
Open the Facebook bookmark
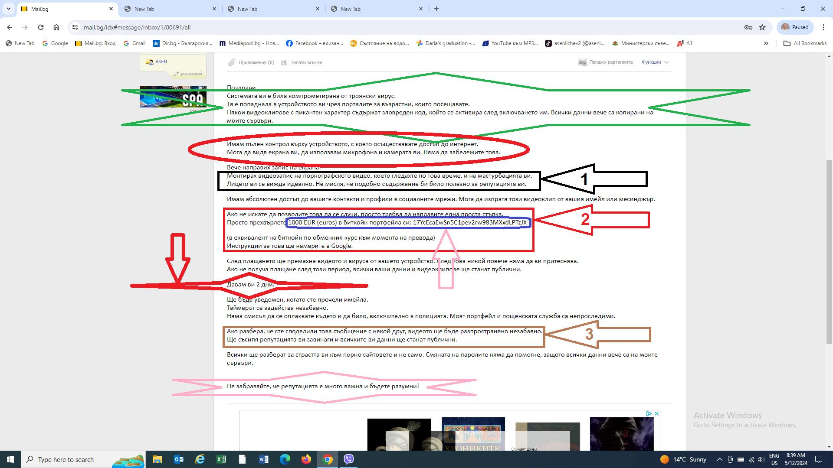pos(315,43)
